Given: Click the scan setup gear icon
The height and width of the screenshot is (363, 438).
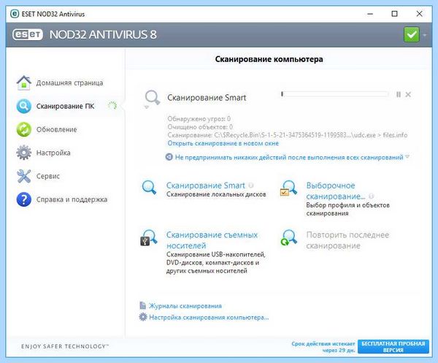Looking at the screenshot, I should [x=143, y=317].
